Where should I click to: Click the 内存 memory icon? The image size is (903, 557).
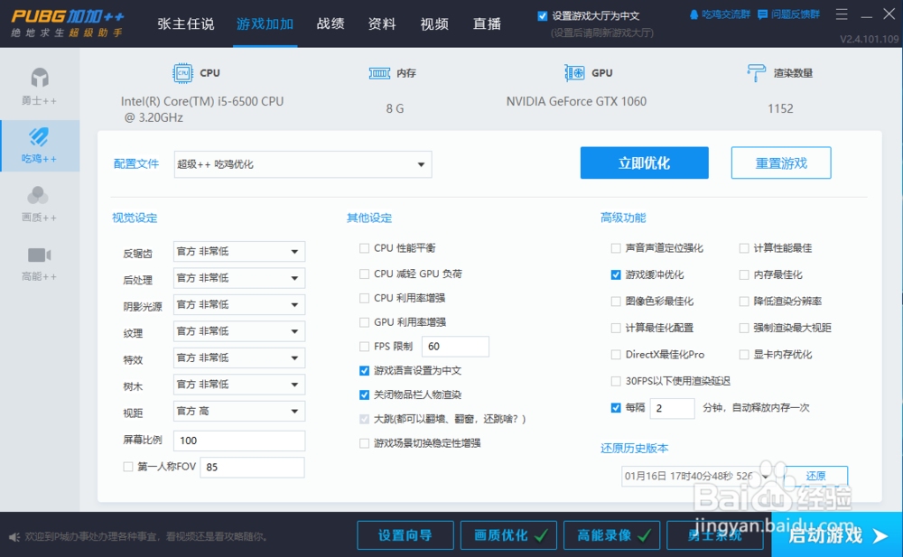[x=379, y=73]
